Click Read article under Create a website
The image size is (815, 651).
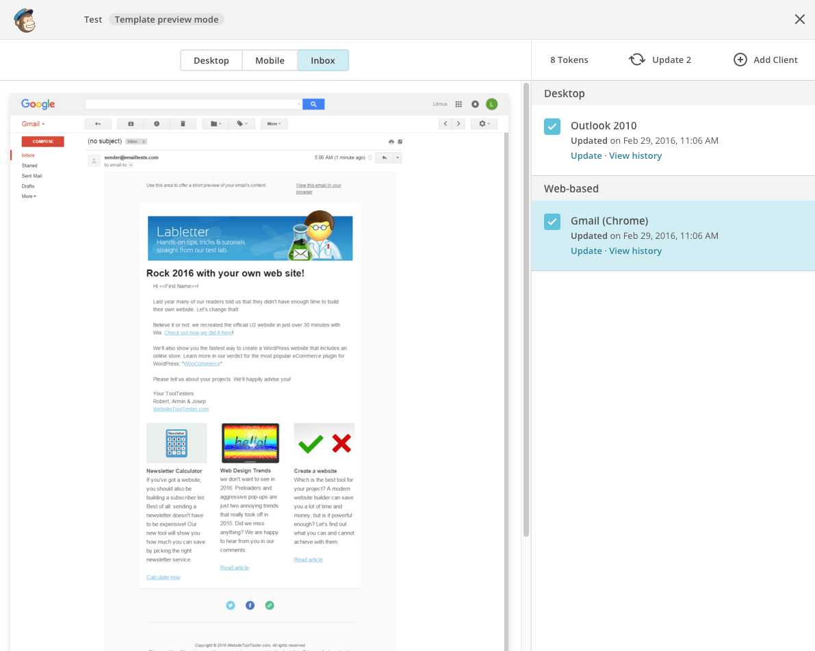pos(308,559)
